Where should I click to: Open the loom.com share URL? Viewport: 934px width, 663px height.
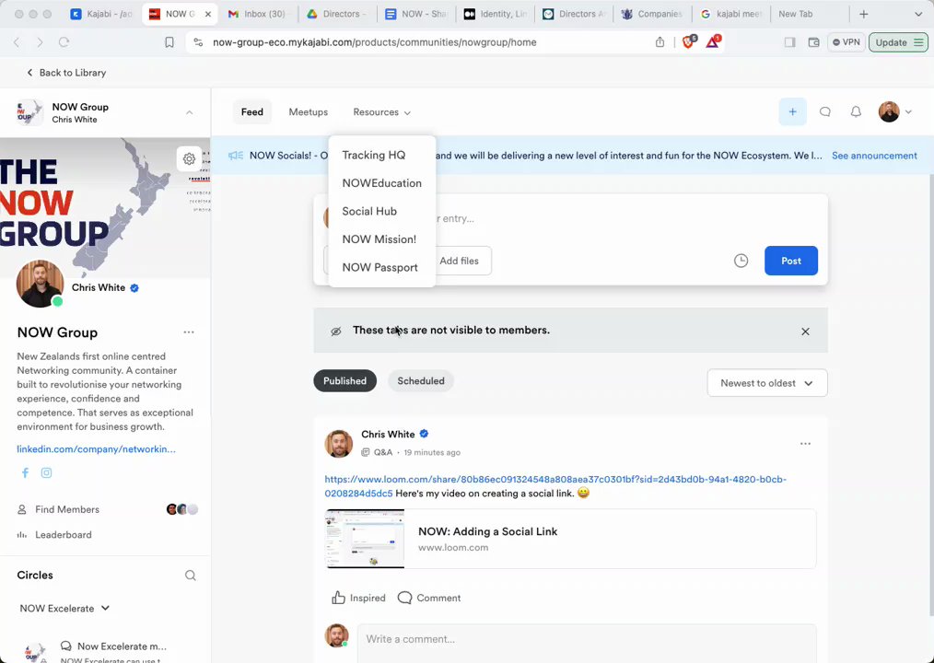point(555,486)
